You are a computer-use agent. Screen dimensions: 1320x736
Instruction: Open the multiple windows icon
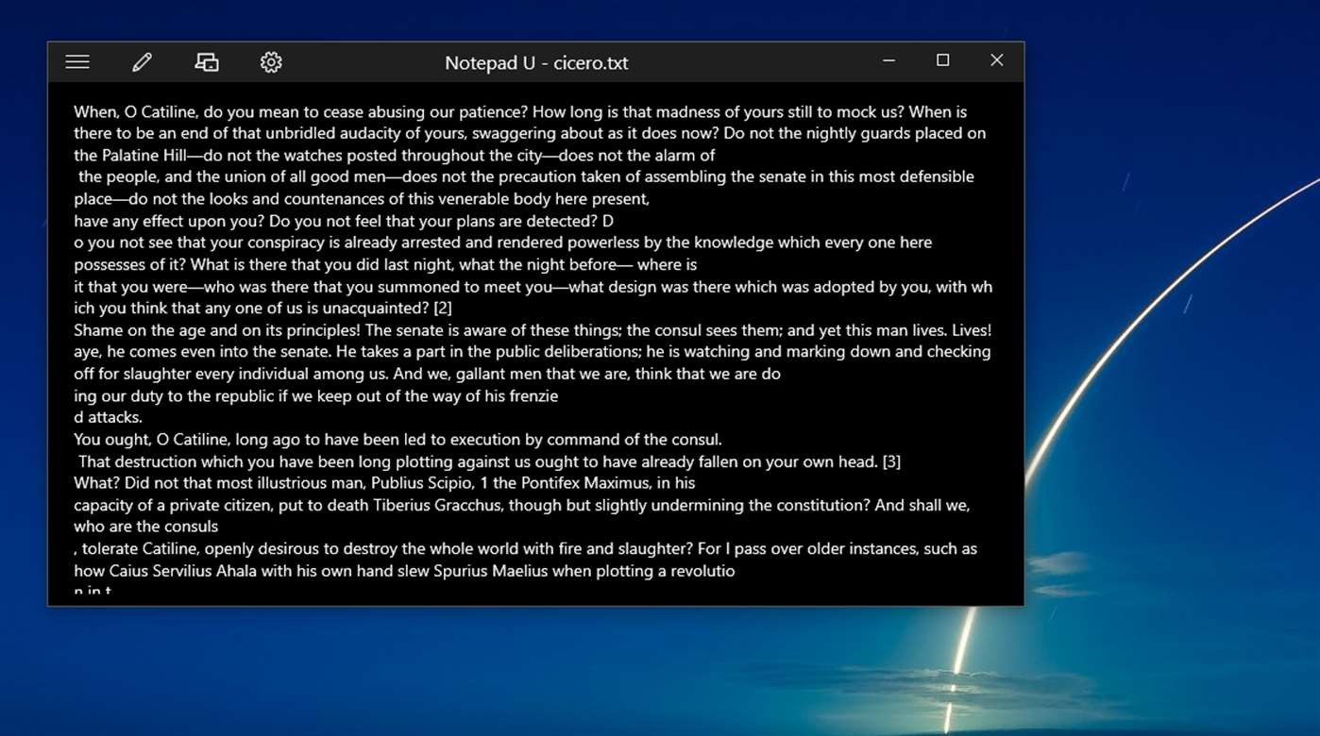207,62
